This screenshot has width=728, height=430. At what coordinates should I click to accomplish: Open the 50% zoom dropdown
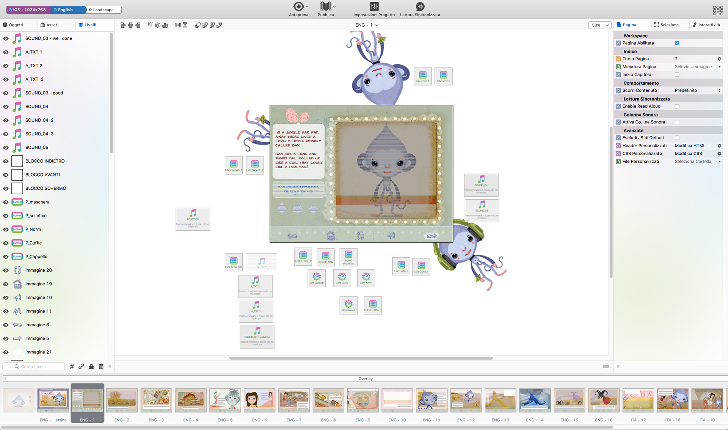599,25
